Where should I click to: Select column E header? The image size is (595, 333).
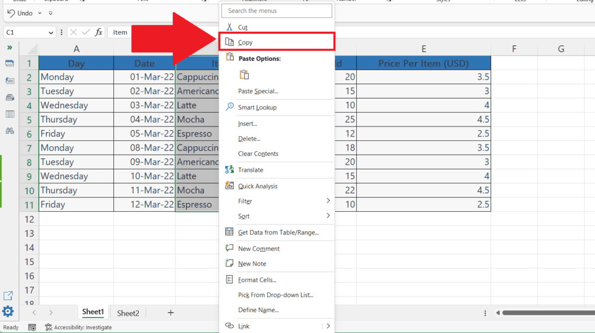424,49
